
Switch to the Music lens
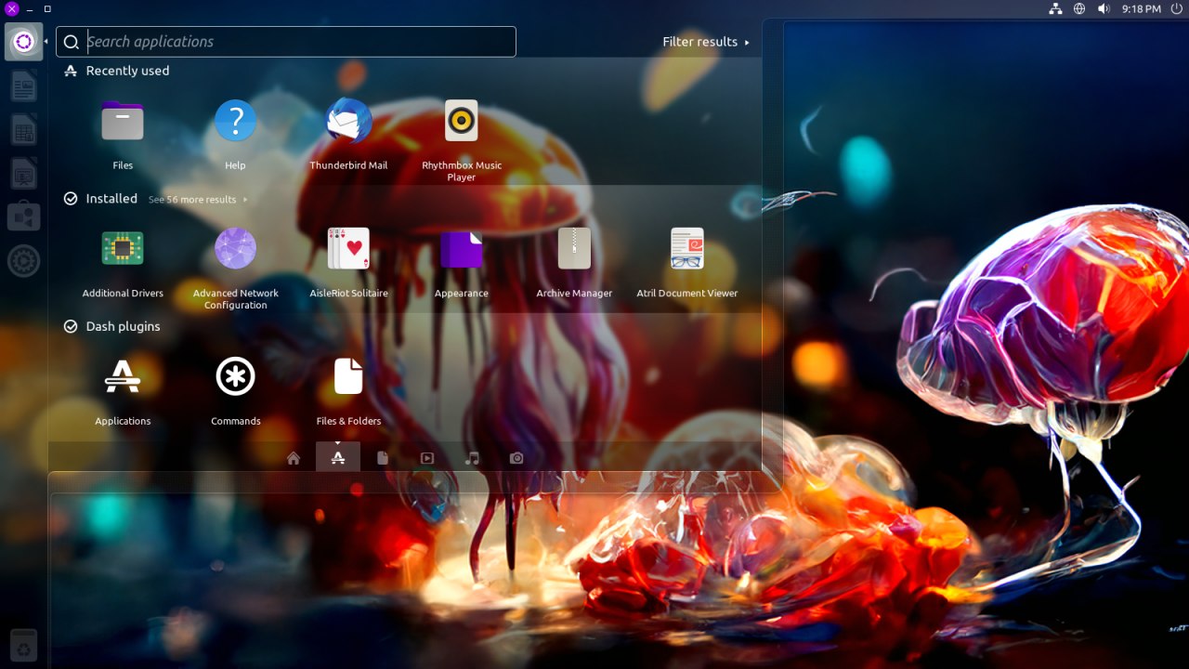472,458
